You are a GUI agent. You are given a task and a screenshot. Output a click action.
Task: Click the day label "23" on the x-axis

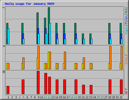coord(91,97)
